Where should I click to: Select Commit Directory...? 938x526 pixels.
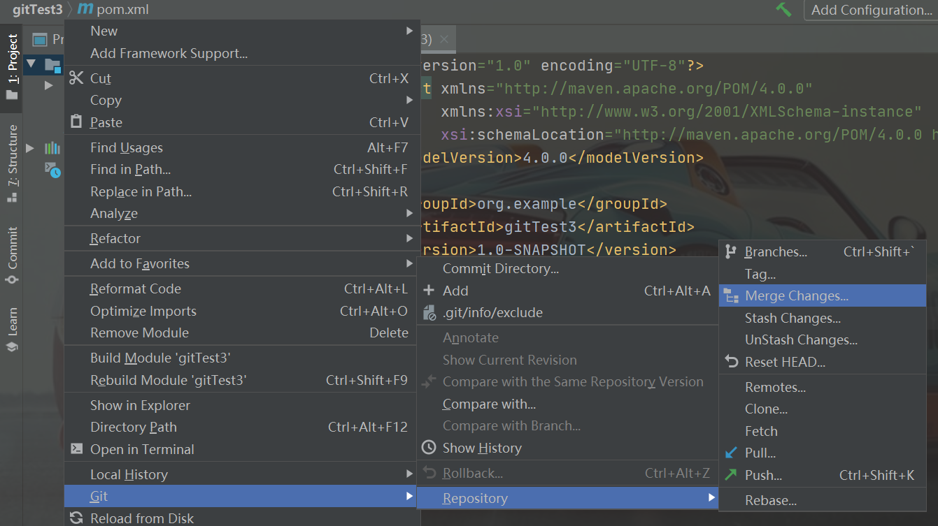(x=568, y=268)
